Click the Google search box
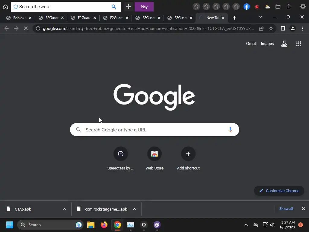This screenshot has height=232, width=309. tap(154, 130)
